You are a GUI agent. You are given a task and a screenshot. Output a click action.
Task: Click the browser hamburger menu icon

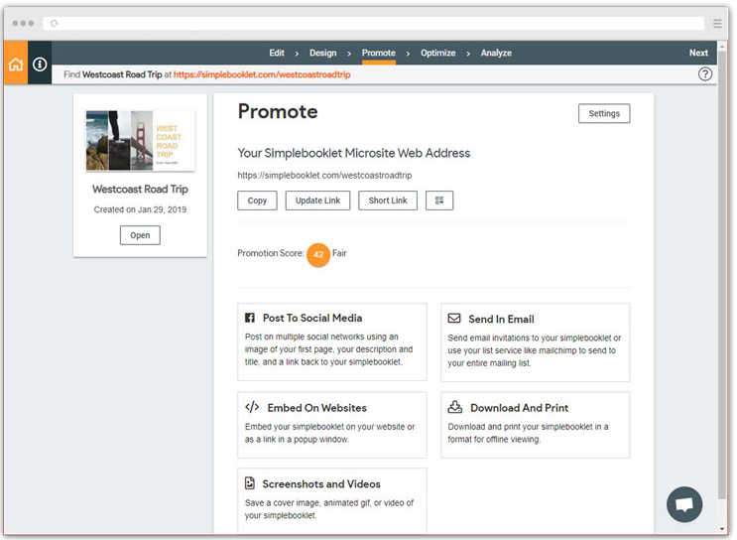click(x=717, y=23)
